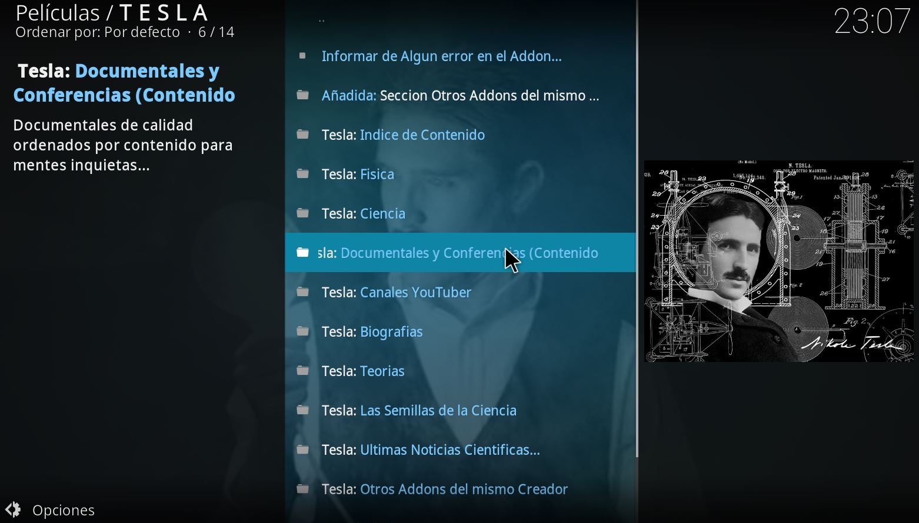This screenshot has width=919, height=523.
Task: Select highlighted Documentales y Conferencias item
Action: (x=460, y=253)
